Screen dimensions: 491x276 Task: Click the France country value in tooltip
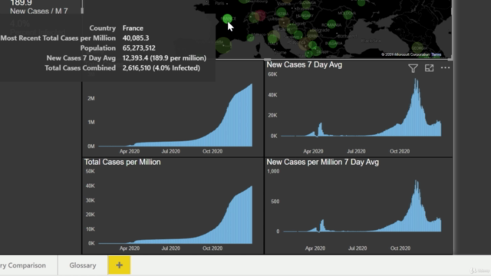[133, 28]
